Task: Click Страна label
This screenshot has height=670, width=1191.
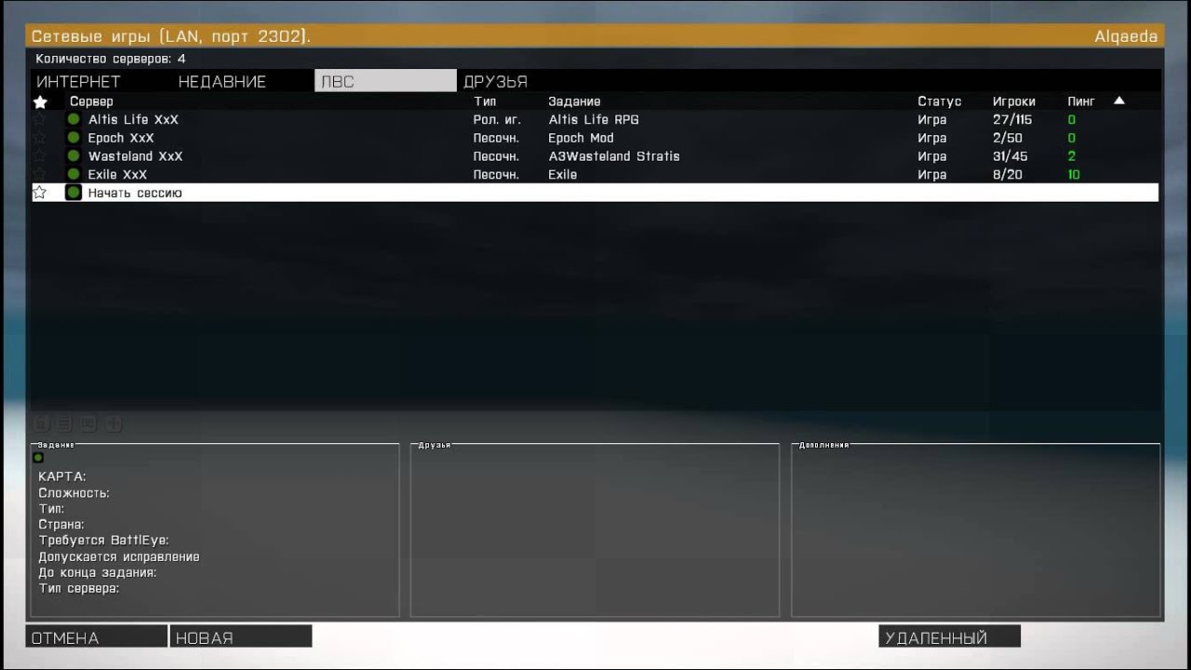Action: tap(61, 524)
